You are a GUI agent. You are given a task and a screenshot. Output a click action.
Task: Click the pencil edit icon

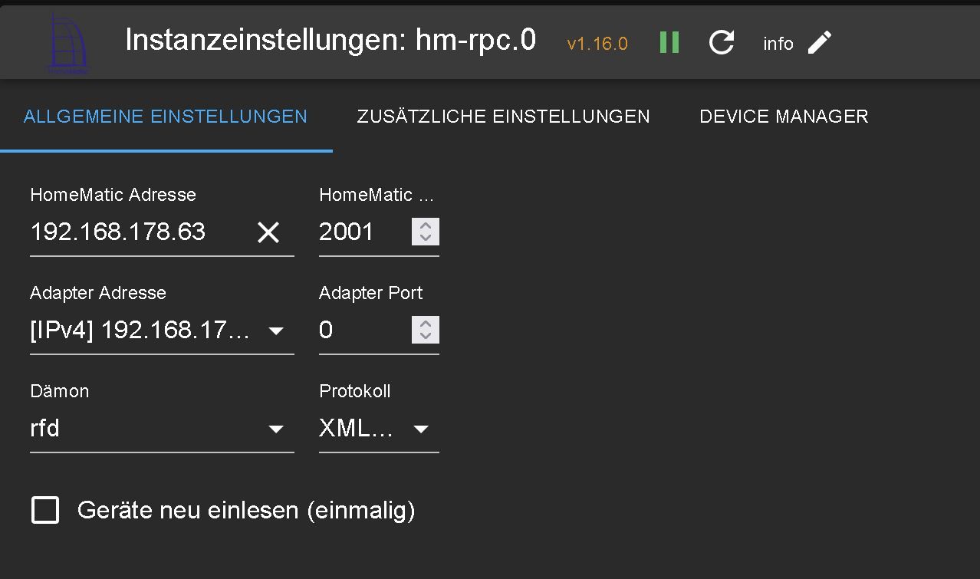point(820,42)
